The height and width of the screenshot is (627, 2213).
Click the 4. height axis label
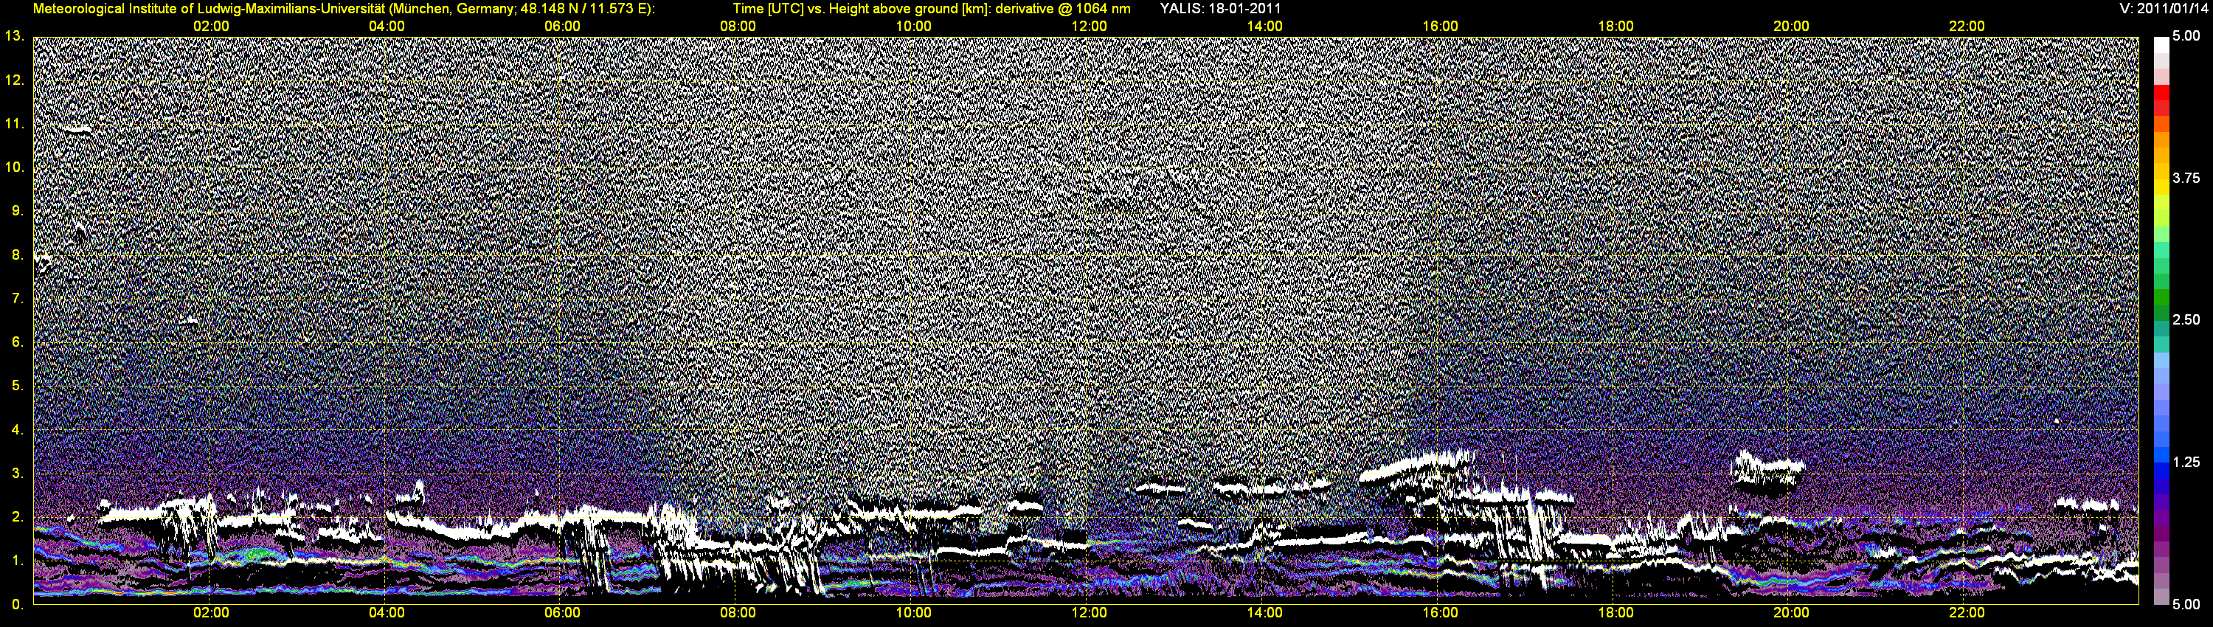click(17, 429)
